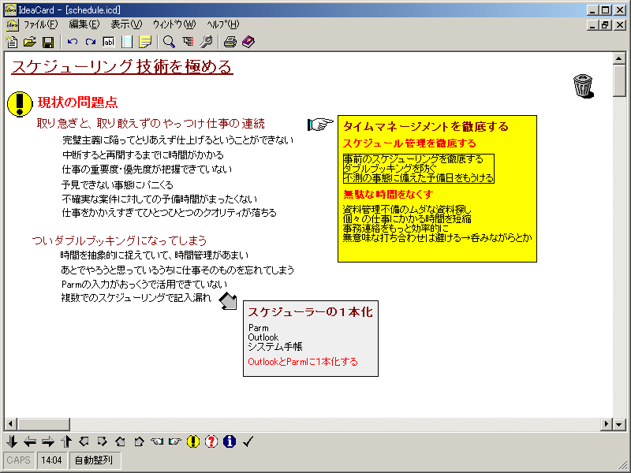Select the red text OutlookとParmに1本化する

[x=303, y=362]
